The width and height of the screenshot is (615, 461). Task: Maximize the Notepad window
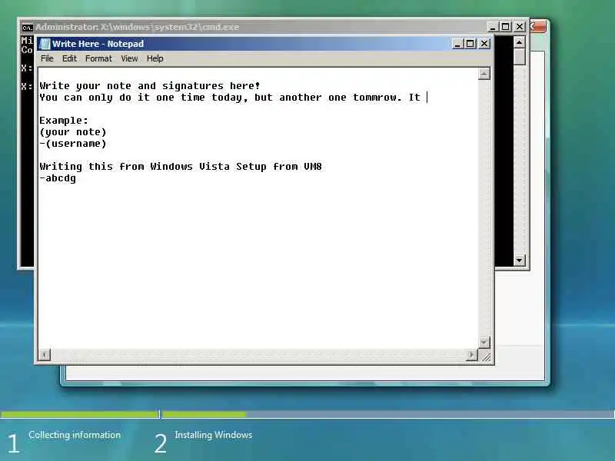pos(470,44)
